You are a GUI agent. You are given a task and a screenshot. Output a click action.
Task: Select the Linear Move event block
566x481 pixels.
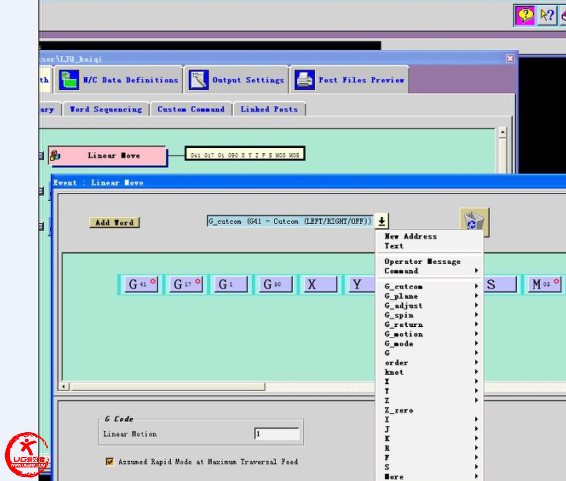point(108,156)
